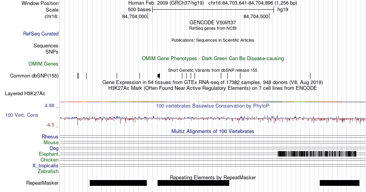The image size is (366, 192).
Task: Click the Mouse alignment row label
Action: pos(51,143)
